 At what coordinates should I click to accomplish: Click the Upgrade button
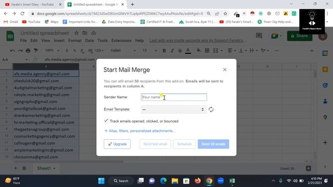117,144
